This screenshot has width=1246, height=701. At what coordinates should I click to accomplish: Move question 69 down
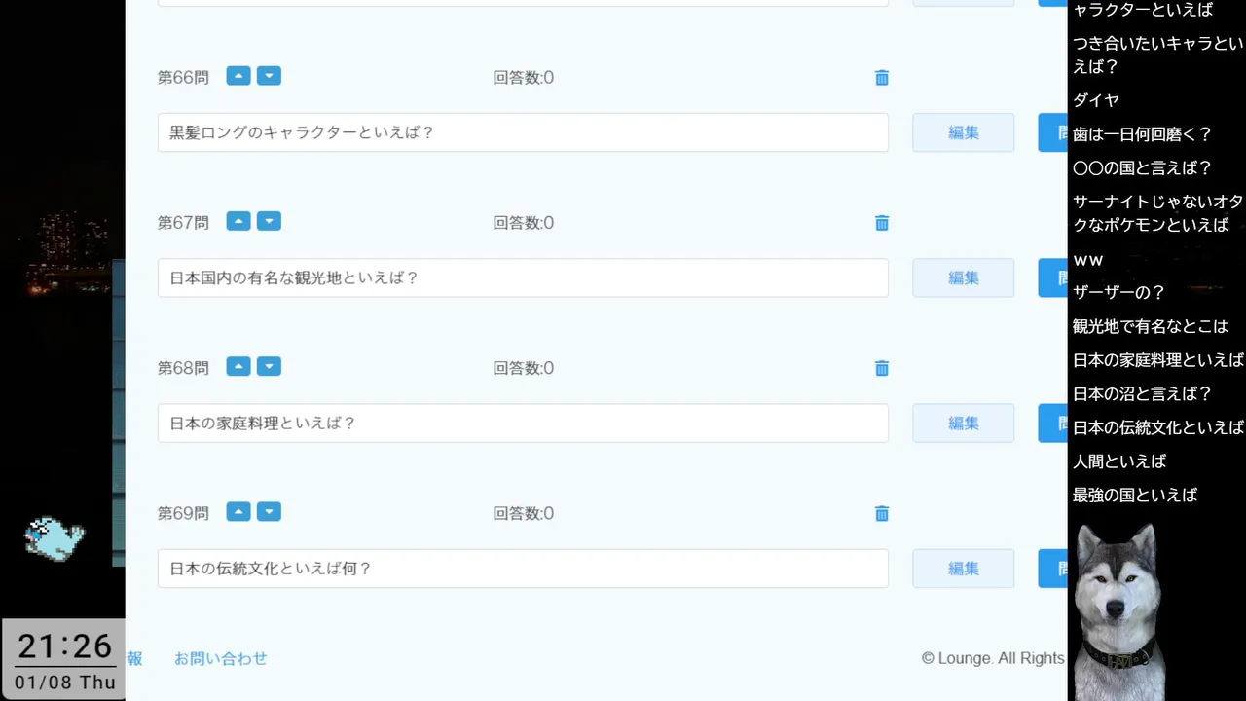(x=269, y=511)
